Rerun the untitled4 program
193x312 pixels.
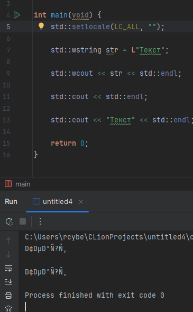[x=10, y=221]
